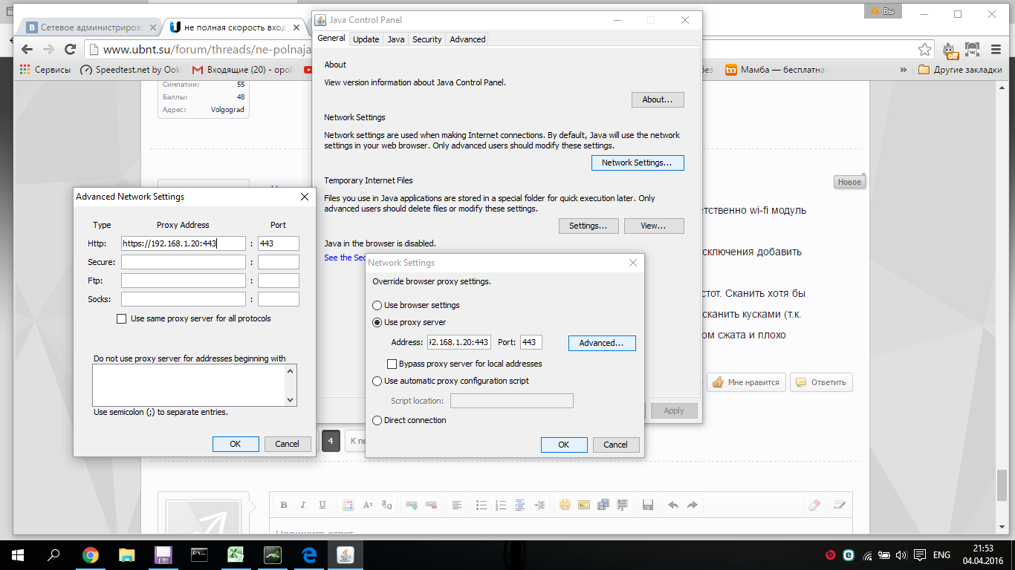Select Use automatic proxy configuration script

pos(377,381)
